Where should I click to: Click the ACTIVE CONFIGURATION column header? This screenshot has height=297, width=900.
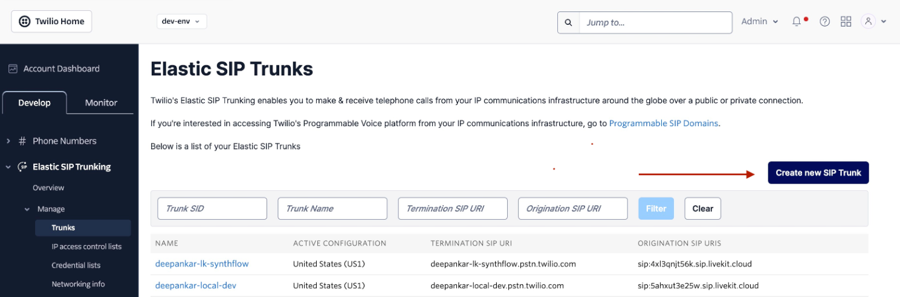click(340, 243)
